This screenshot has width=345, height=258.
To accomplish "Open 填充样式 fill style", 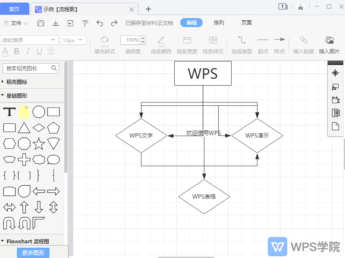I will tap(105, 45).
